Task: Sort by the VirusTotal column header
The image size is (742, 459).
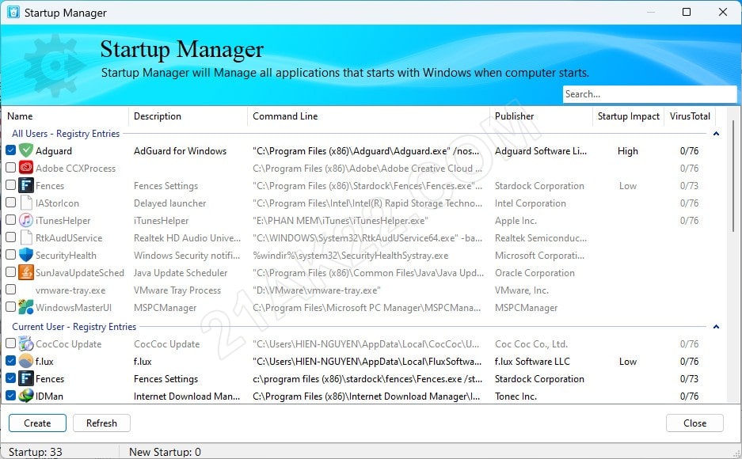Action: coord(690,116)
